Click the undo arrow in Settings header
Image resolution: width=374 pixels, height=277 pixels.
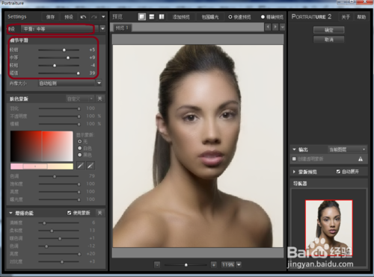(83, 17)
